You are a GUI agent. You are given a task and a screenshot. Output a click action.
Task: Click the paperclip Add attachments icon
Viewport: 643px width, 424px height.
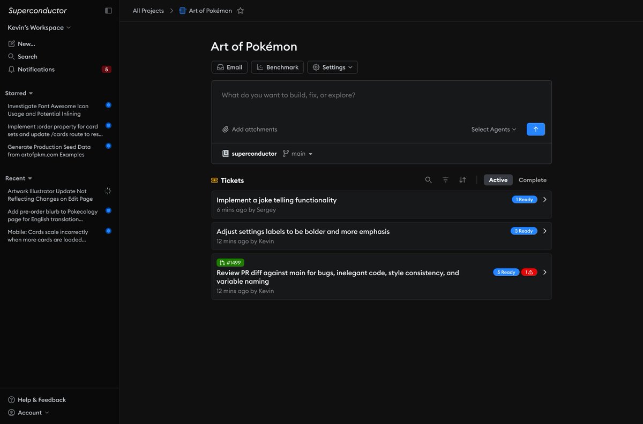point(225,129)
